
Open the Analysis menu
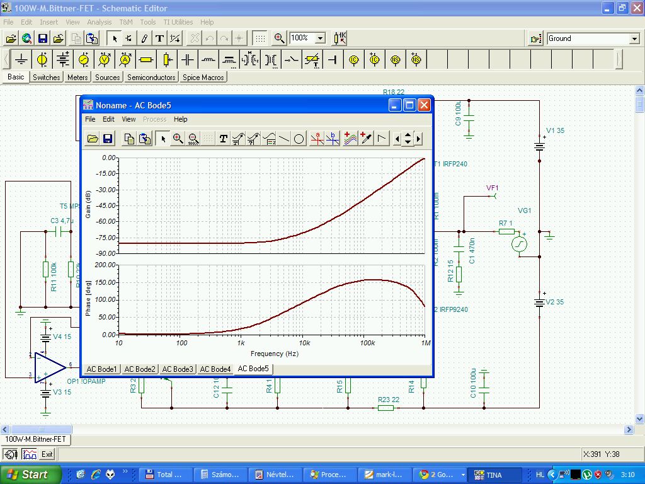[x=99, y=22]
